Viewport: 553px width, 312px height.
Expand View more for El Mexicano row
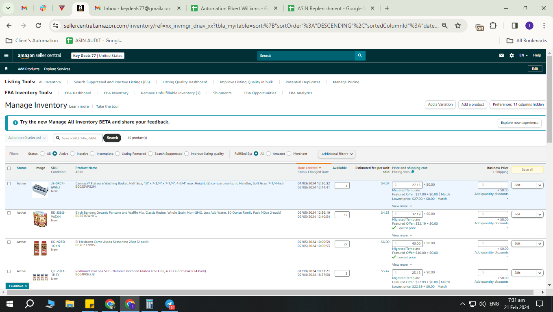[402, 264]
